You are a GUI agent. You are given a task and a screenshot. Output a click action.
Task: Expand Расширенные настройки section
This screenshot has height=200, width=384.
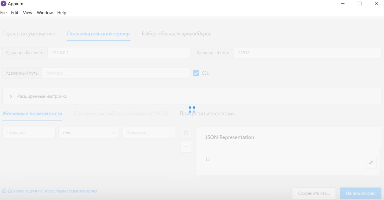(192, 96)
